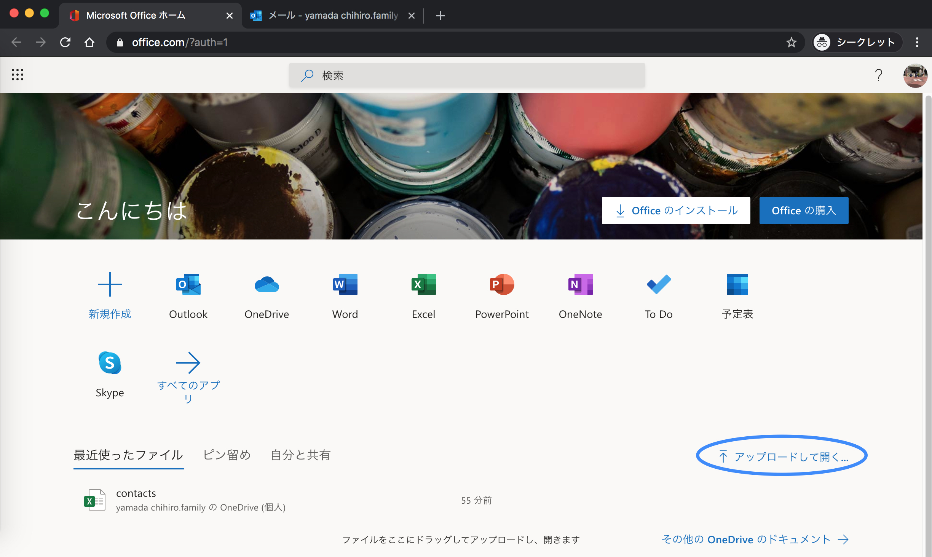This screenshot has width=932, height=557.
Task: Click the 55 分前 timestamp
Action: tap(476, 500)
